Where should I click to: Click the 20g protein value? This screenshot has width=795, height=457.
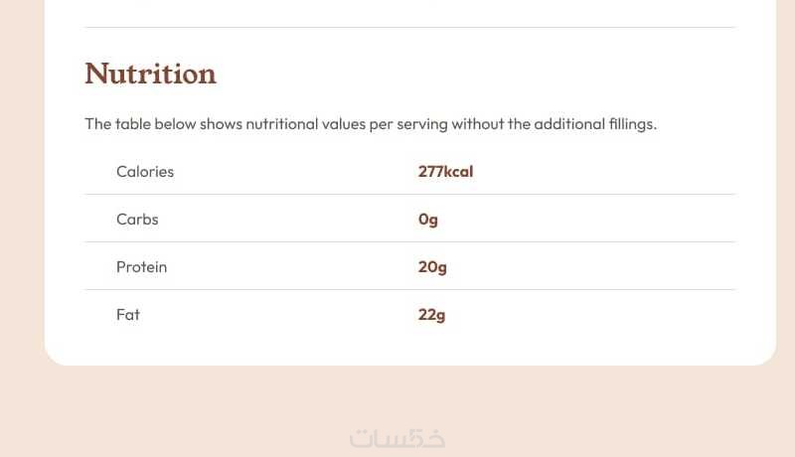click(432, 267)
